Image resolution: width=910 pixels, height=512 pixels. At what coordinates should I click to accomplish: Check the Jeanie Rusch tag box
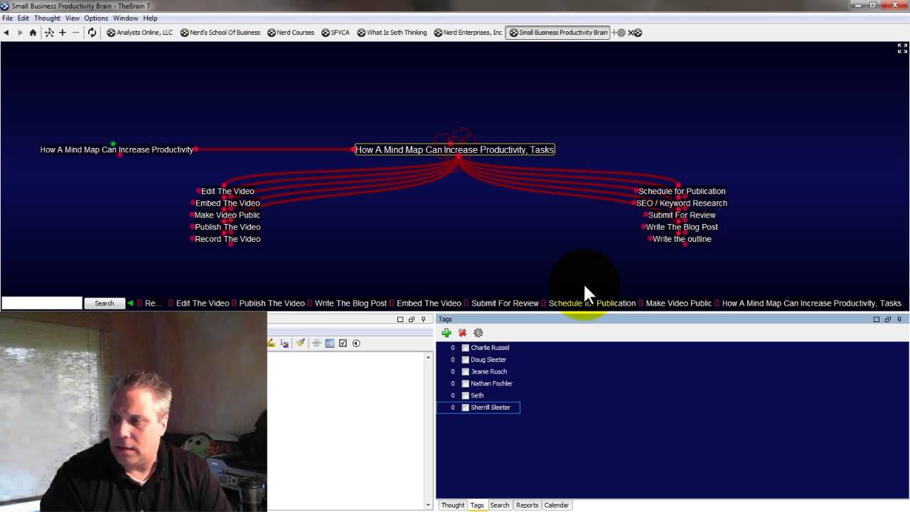[x=466, y=372]
